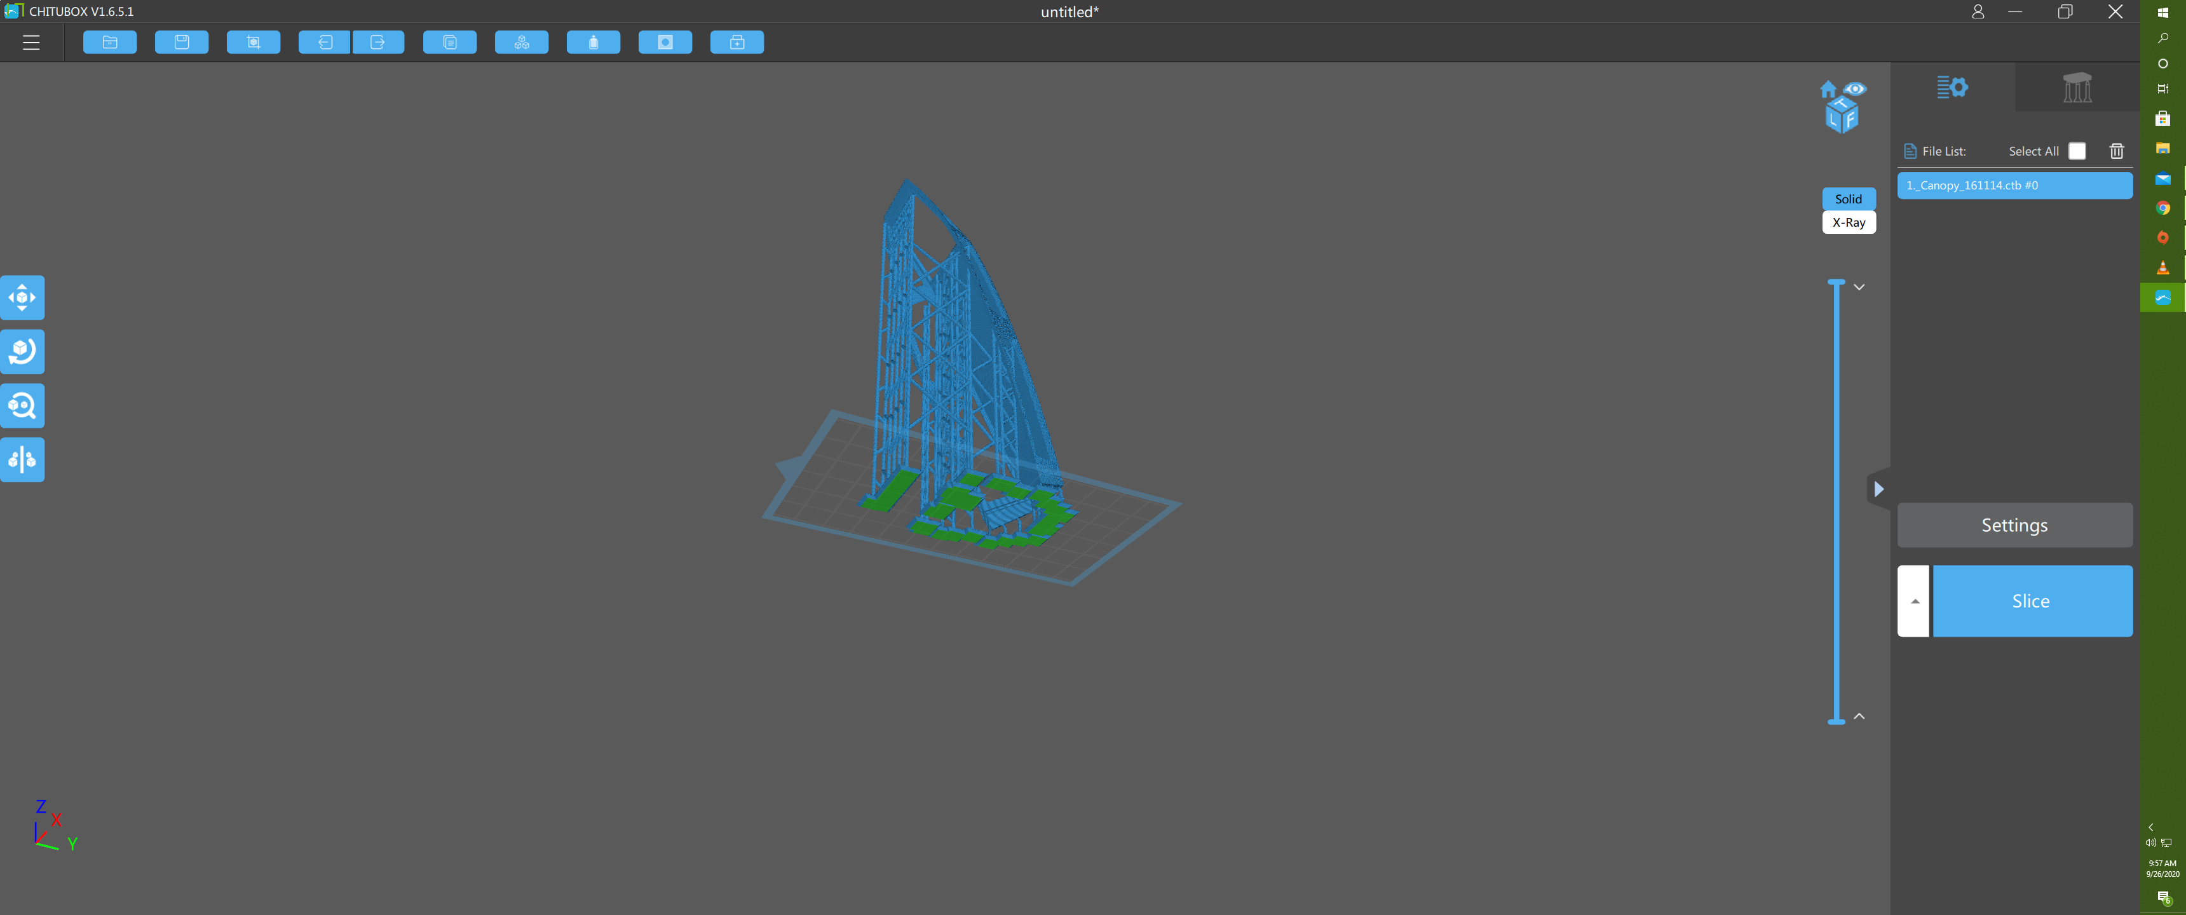This screenshot has height=915, width=2186.
Task: Open the notification center icon
Action: pyautogui.click(x=2163, y=898)
